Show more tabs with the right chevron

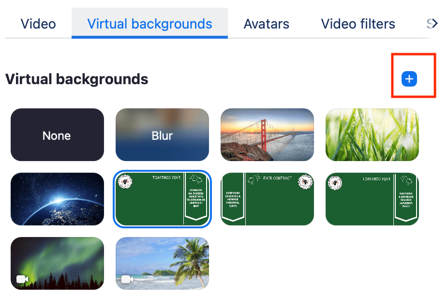432,23
